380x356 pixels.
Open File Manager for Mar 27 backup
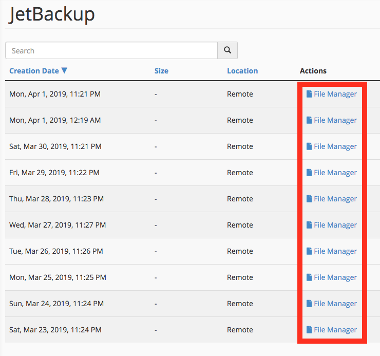pos(332,225)
